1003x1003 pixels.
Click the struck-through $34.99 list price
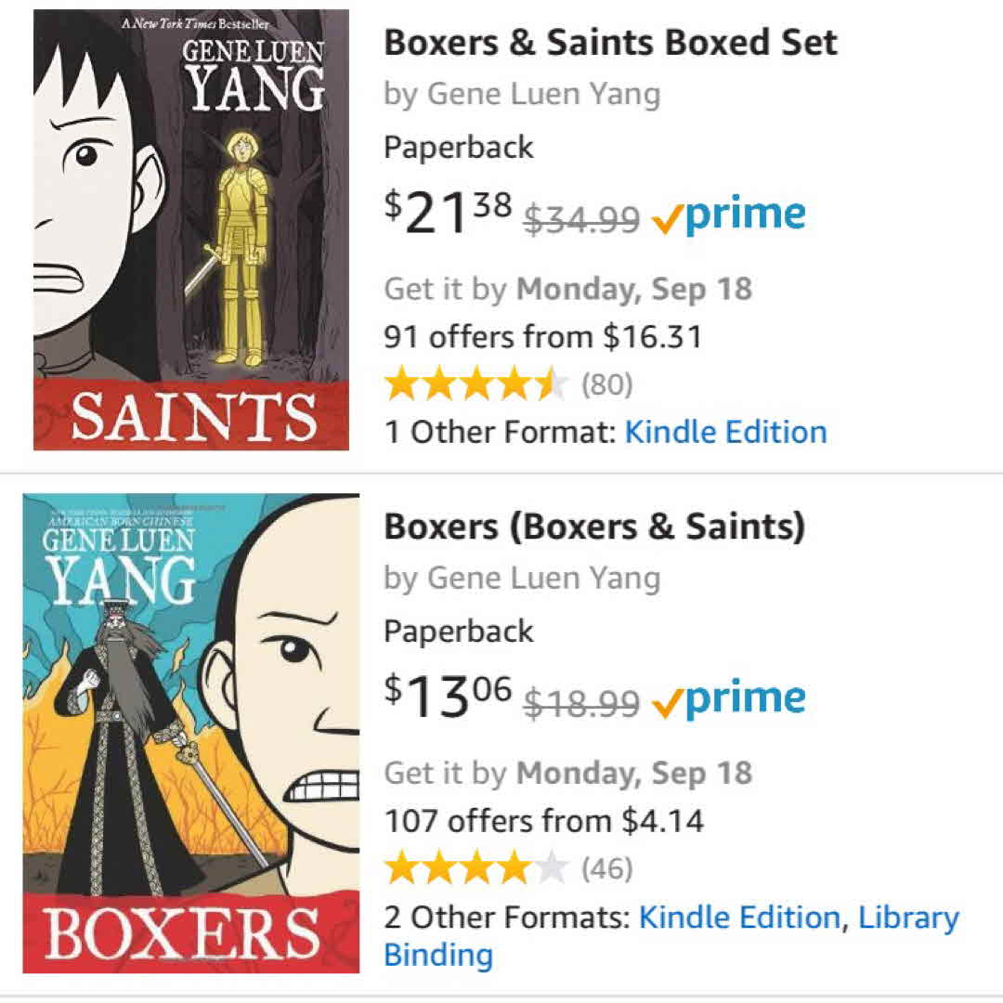click(x=581, y=219)
